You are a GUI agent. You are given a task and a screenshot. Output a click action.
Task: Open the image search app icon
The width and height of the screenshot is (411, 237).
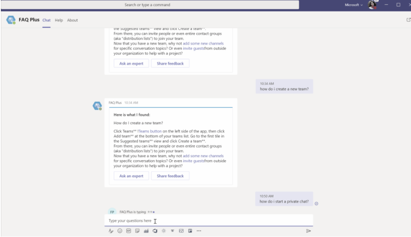point(181,231)
